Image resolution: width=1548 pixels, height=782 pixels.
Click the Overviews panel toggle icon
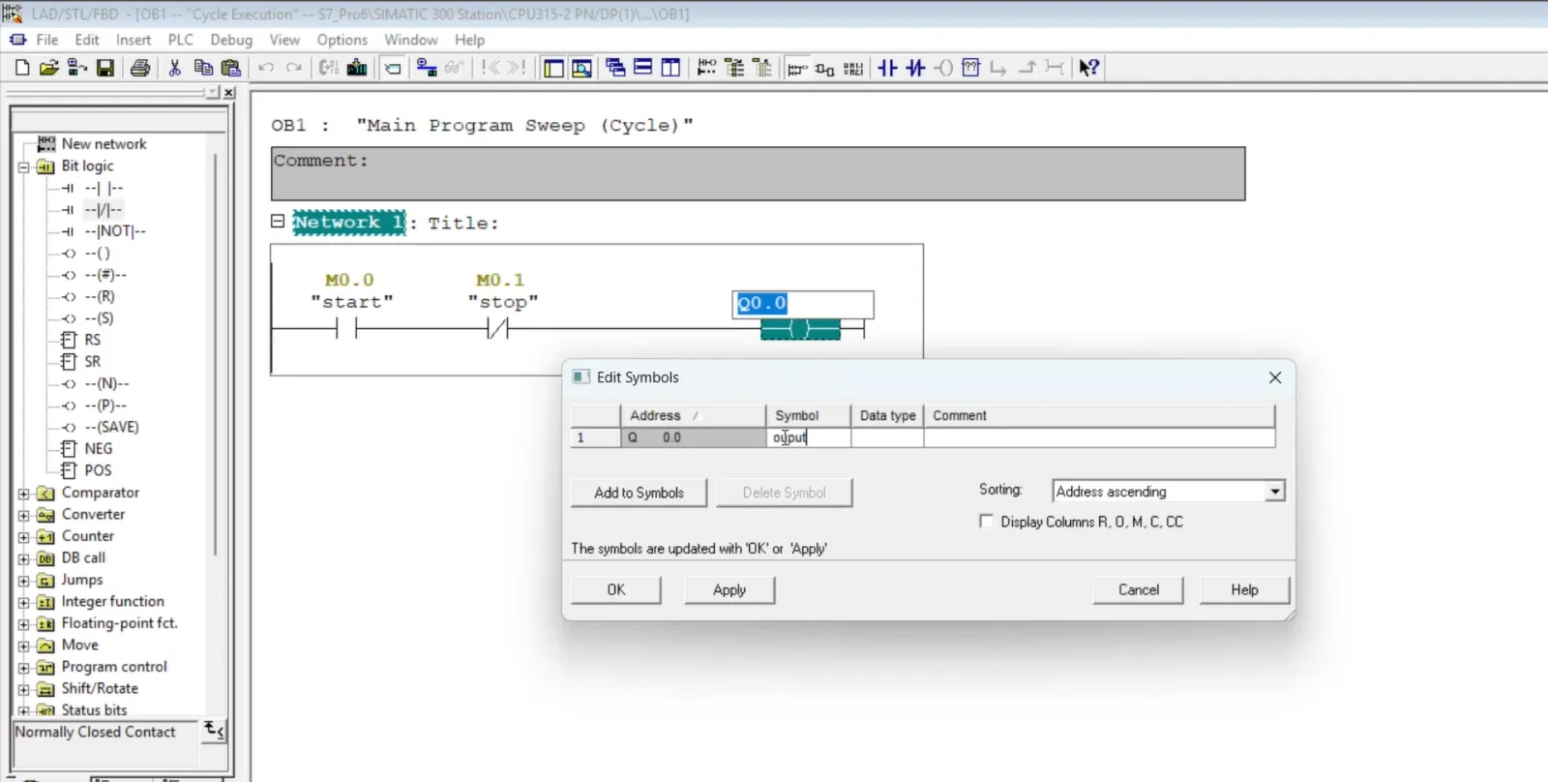(x=553, y=68)
